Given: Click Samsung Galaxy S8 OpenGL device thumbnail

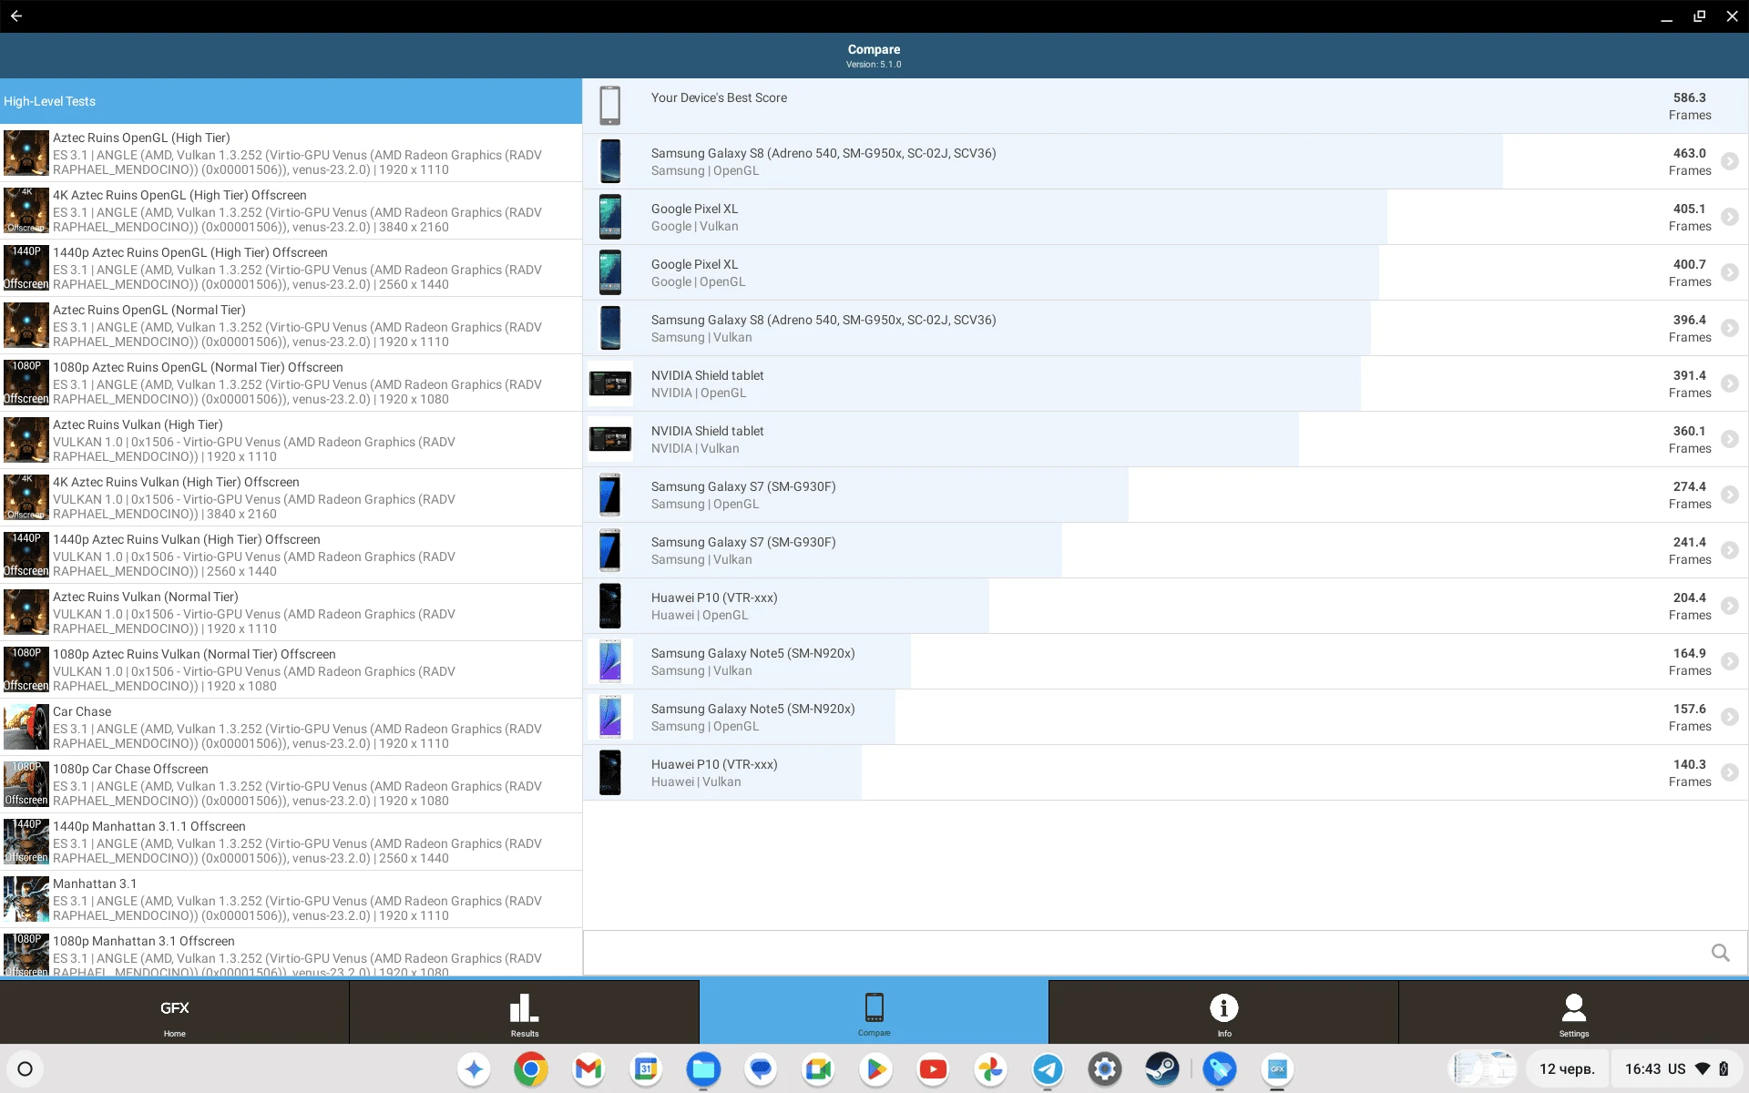Looking at the screenshot, I should pyautogui.click(x=610, y=161).
